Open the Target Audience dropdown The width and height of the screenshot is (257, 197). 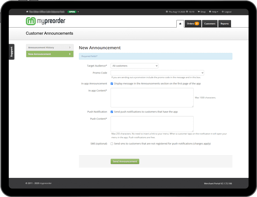[134, 65]
